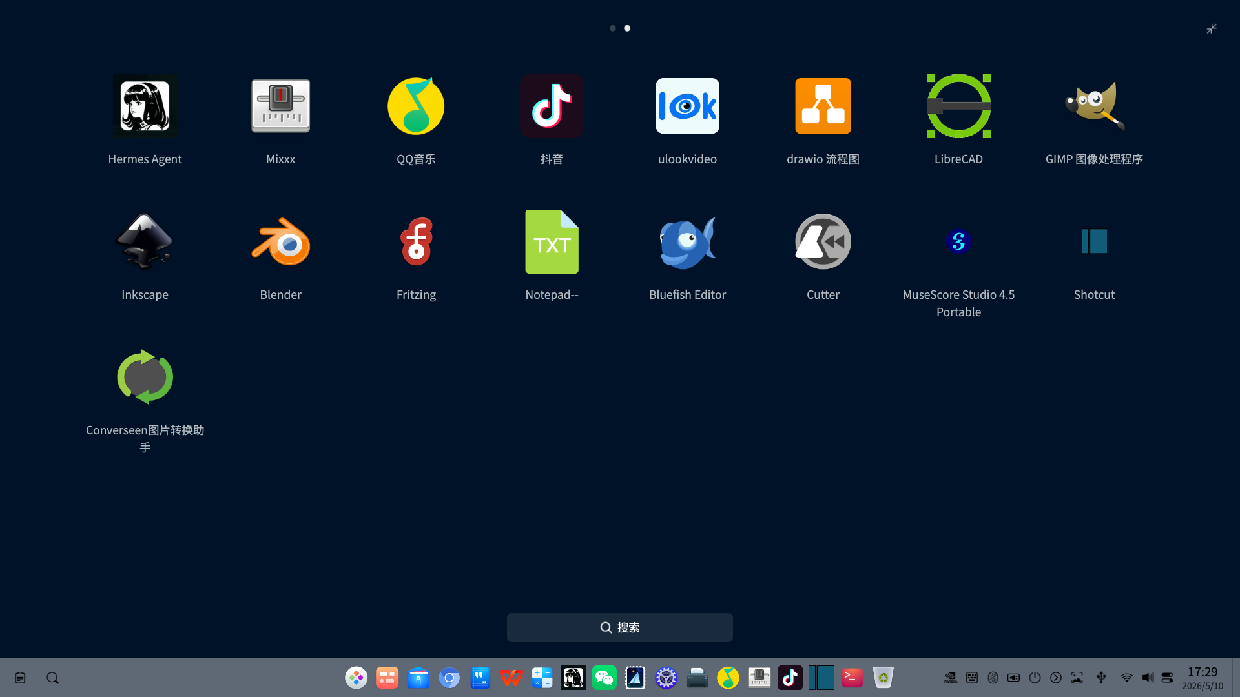
Task: Open the power shutdown tray button
Action: [x=1035, y=678]
